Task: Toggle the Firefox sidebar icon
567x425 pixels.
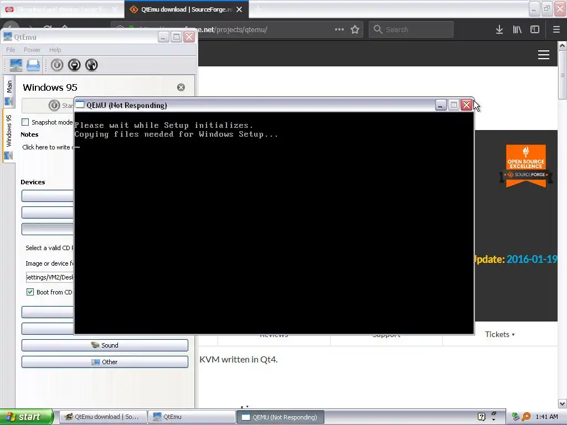Action: point(535,30)
